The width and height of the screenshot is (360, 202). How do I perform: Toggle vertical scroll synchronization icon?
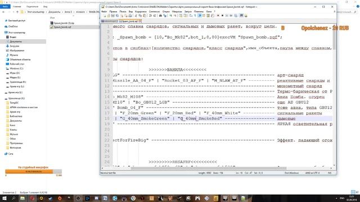click(181, 16)
